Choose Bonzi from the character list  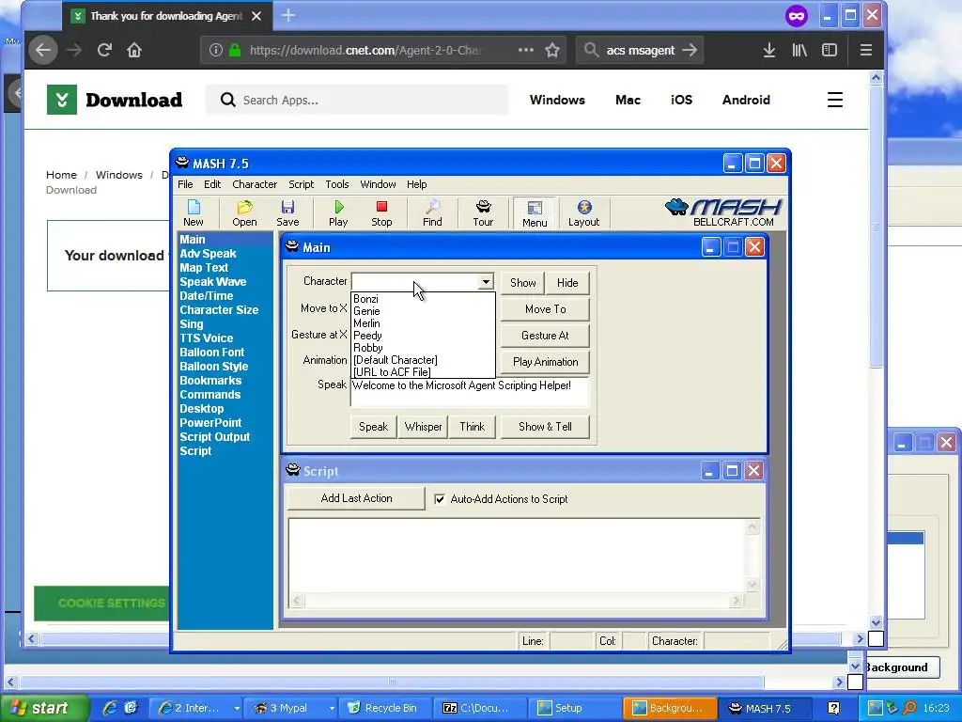point(423,299)
